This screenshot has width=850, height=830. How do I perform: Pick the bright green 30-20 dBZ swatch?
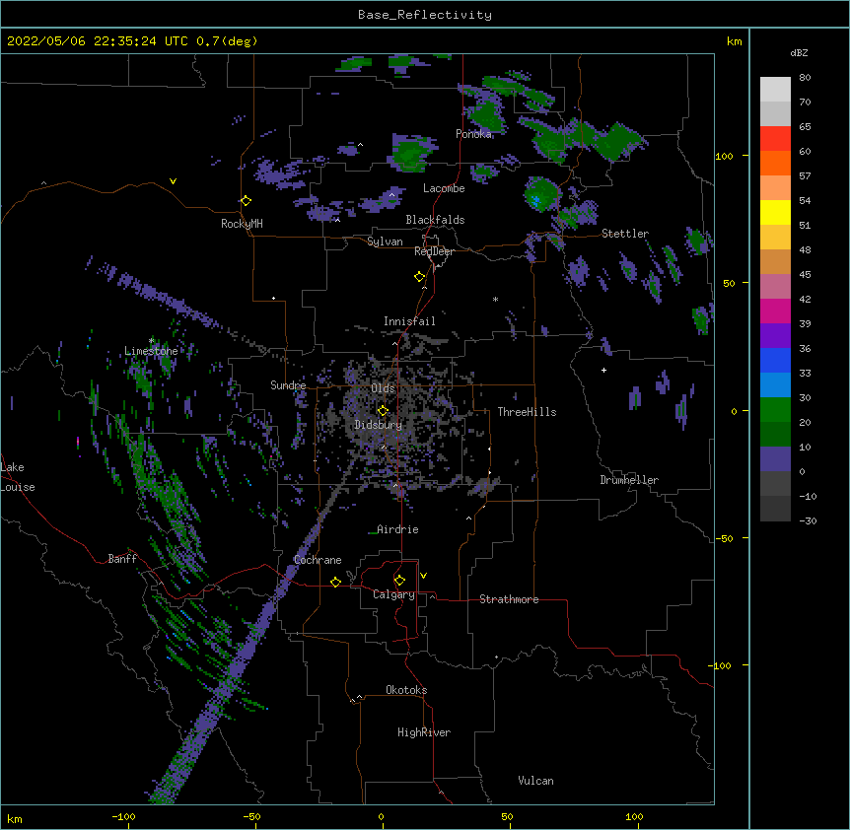[775, 410]
